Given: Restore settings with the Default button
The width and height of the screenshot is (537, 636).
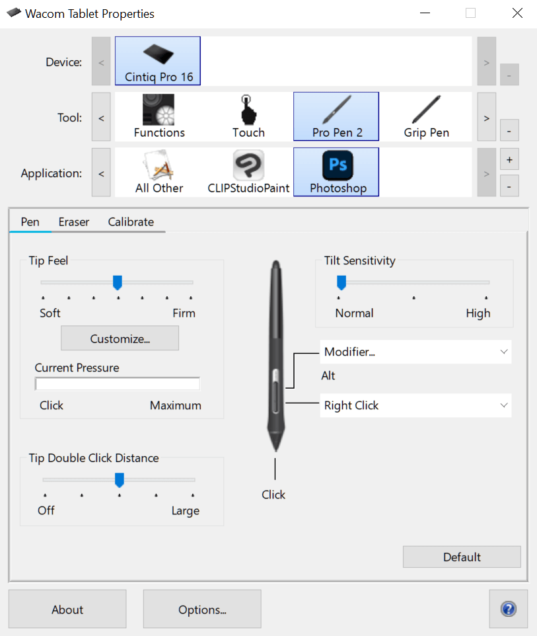Looking at the screenshot, I should click(x=461, y=557).
